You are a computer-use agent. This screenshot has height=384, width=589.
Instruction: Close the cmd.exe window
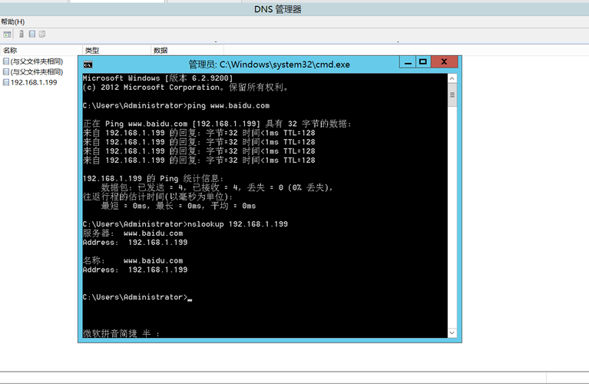point(444,62)
